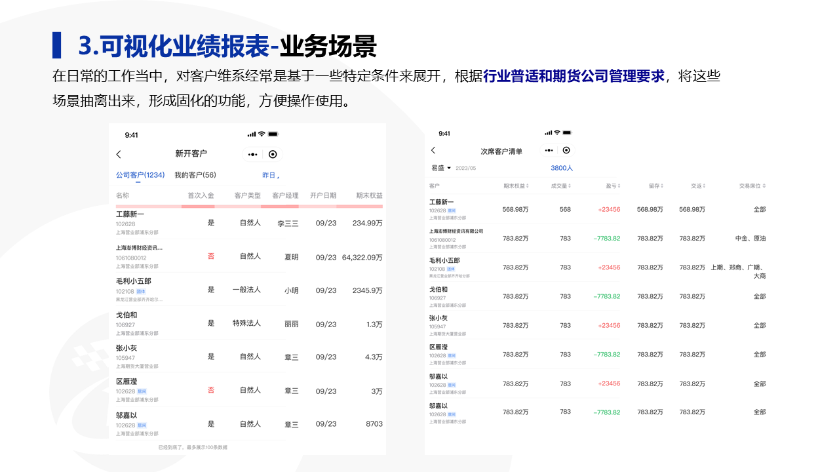The width and height of the screenshot is (839, 472).
Task: Click the 客户类型 column header
Action: [248, 195]
